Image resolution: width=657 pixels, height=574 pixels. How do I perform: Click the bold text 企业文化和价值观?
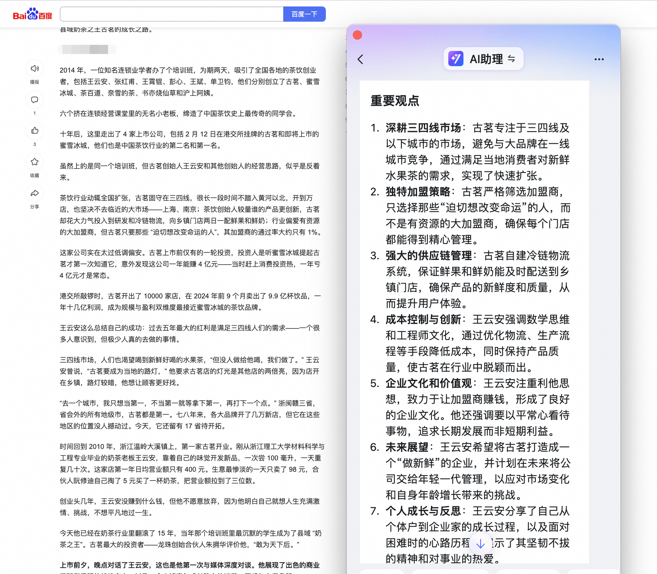click(428, 383)
